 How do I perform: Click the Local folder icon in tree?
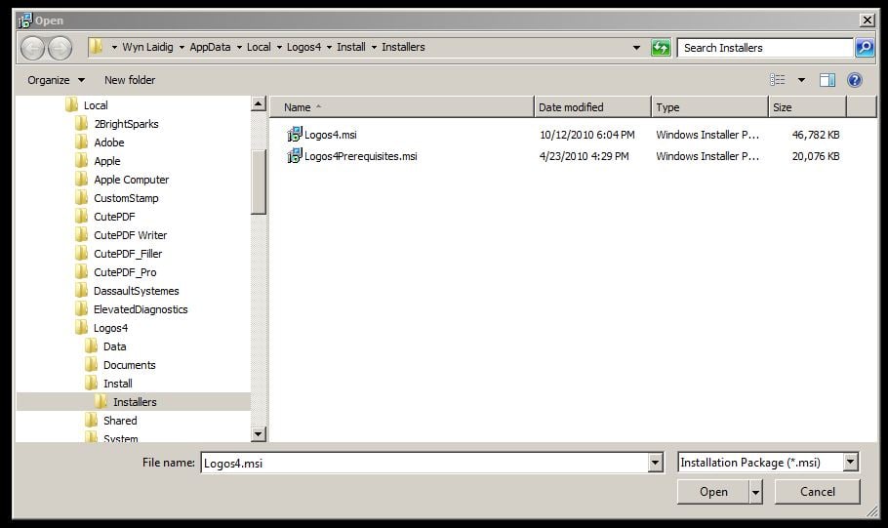coord(72,104)
